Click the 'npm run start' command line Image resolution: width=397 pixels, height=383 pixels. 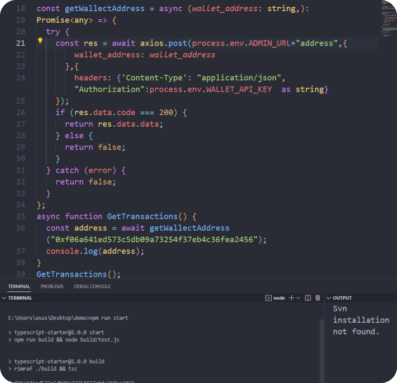pos(68,318)
